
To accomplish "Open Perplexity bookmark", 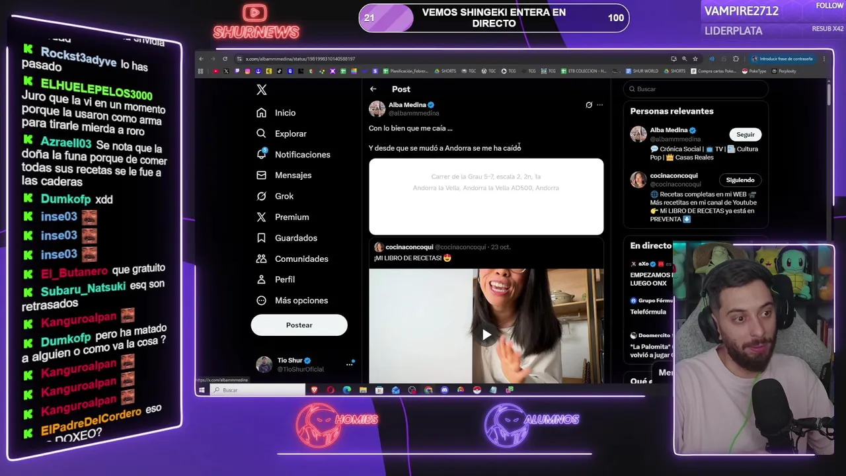I will pyautogui.click(x=784, y=71).
